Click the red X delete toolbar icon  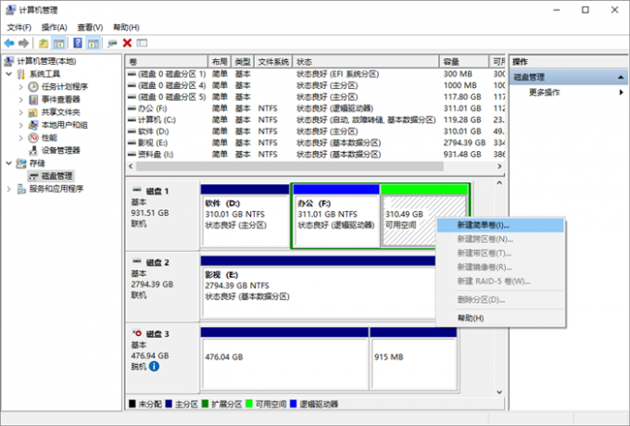(127, 43)
